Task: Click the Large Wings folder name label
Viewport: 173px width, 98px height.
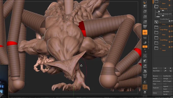Action: coord(164,30)
